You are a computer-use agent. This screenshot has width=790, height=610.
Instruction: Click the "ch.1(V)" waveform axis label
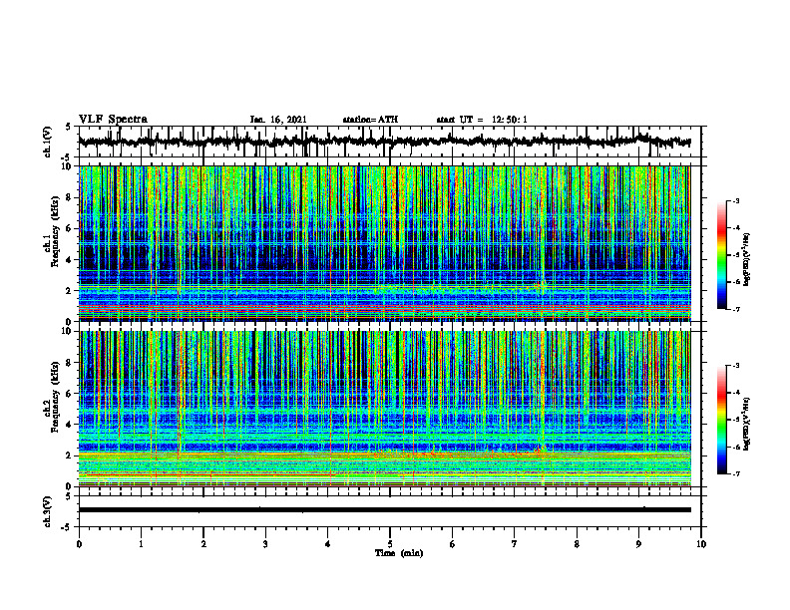point(48,142)
